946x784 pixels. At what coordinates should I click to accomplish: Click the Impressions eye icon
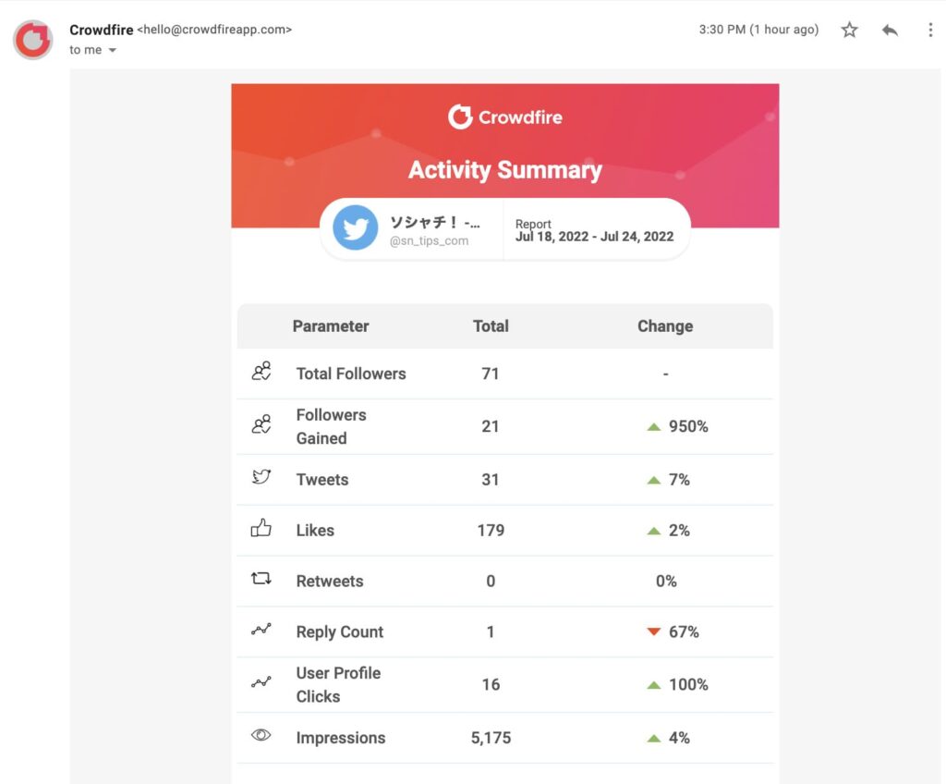coord(261,734)
